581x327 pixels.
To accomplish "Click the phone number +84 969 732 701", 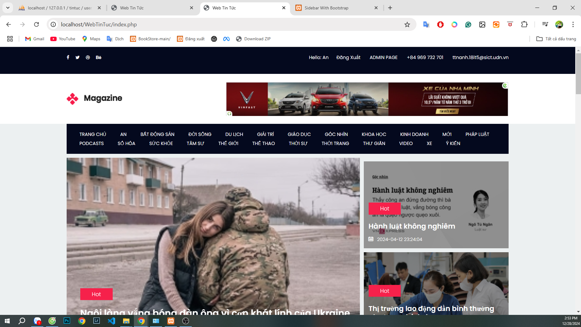I will coord(425,58).
